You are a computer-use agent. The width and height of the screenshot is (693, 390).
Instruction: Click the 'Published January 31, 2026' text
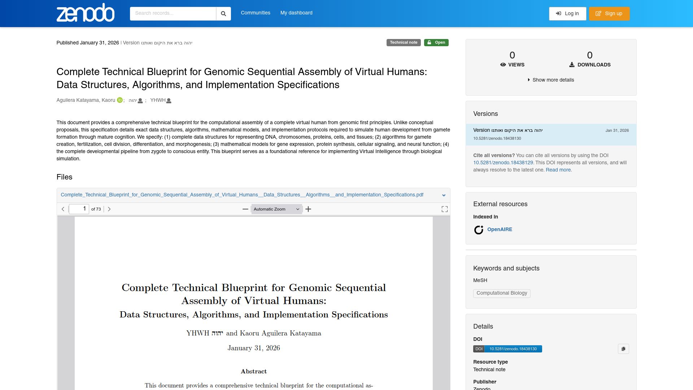pyautogui.click(x=88, y=43)
